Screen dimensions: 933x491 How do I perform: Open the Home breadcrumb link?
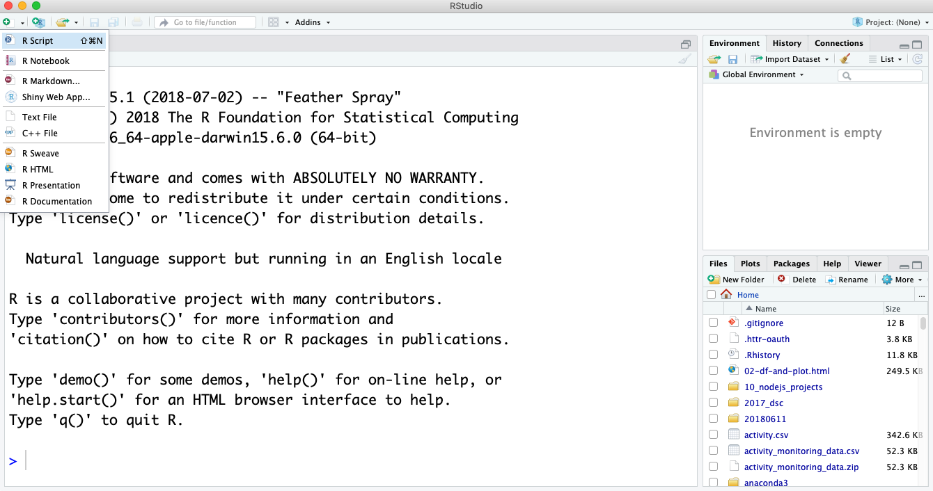[x=748, y=295]
